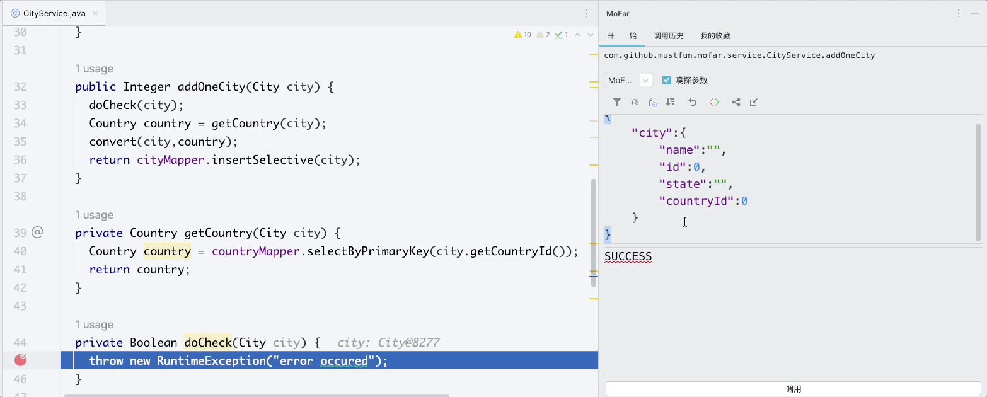
Task: Click the breakpoint icon on the throw line
Action: [x=21, y=360]
